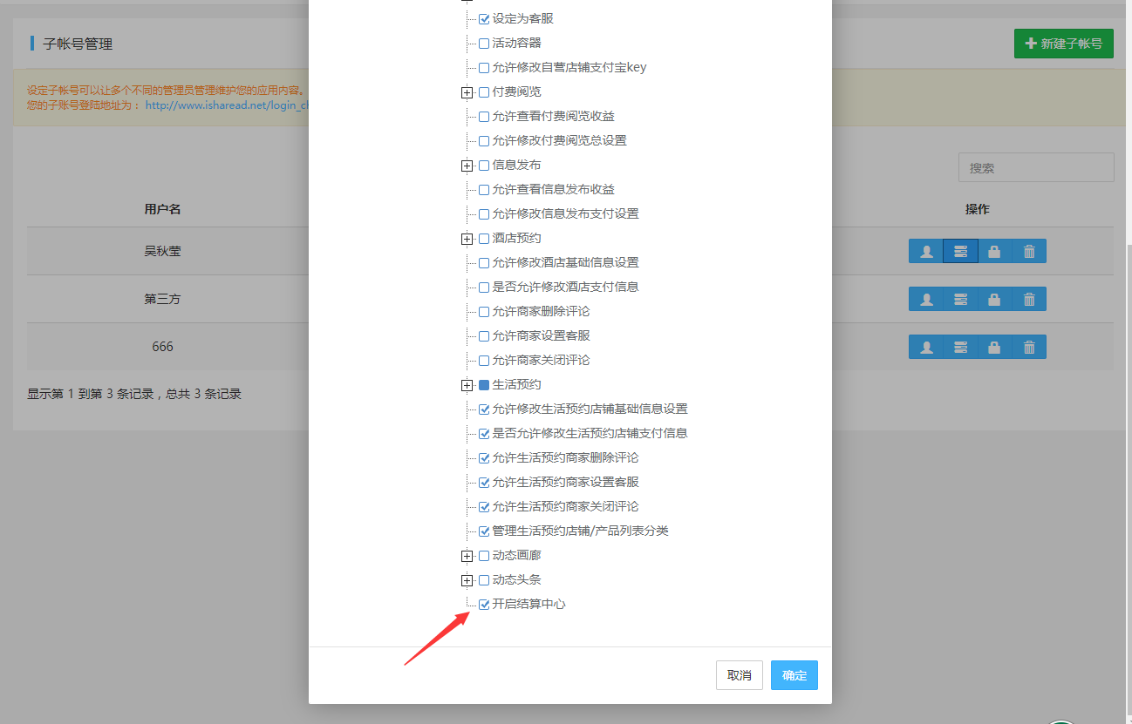Toggle the 动态头条 expander
1132x724 pixels.
coord(467,580)
